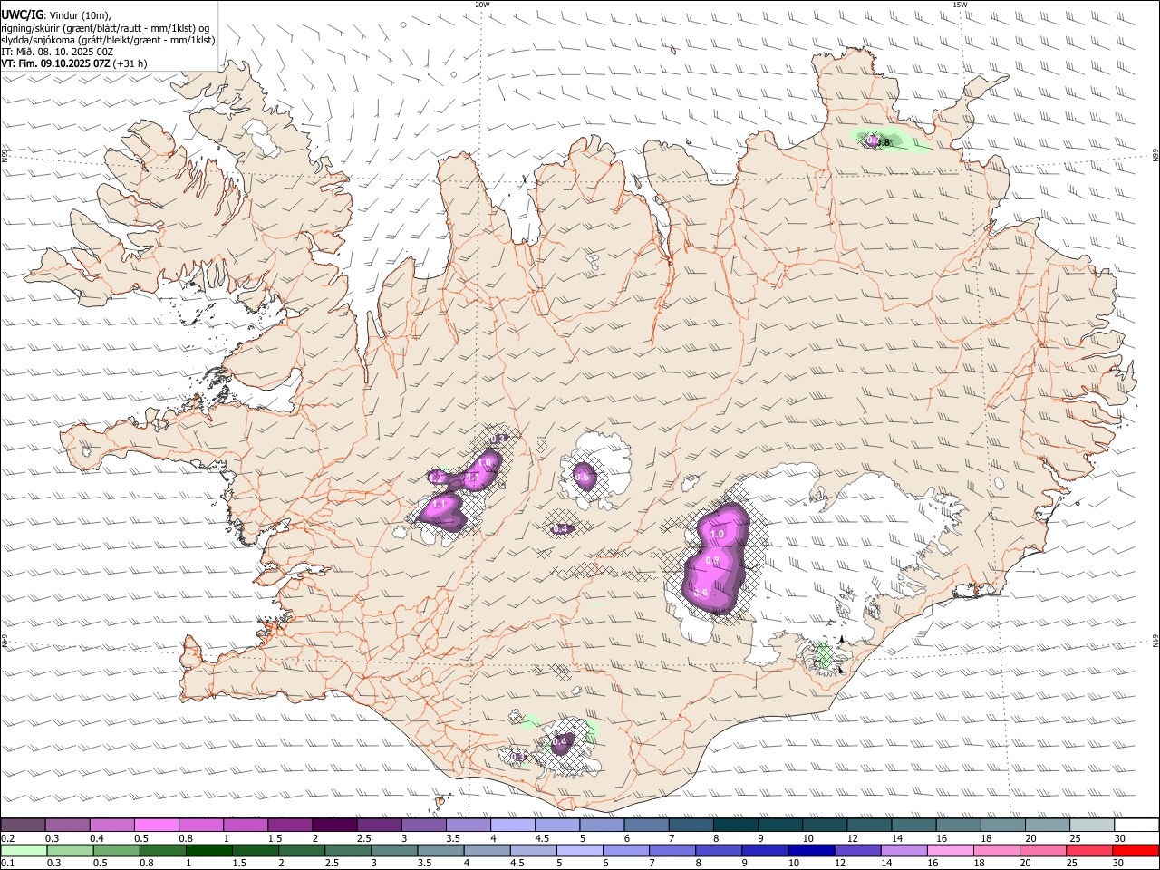Click the '0.4' value on small central purple patch

(560, 528)
